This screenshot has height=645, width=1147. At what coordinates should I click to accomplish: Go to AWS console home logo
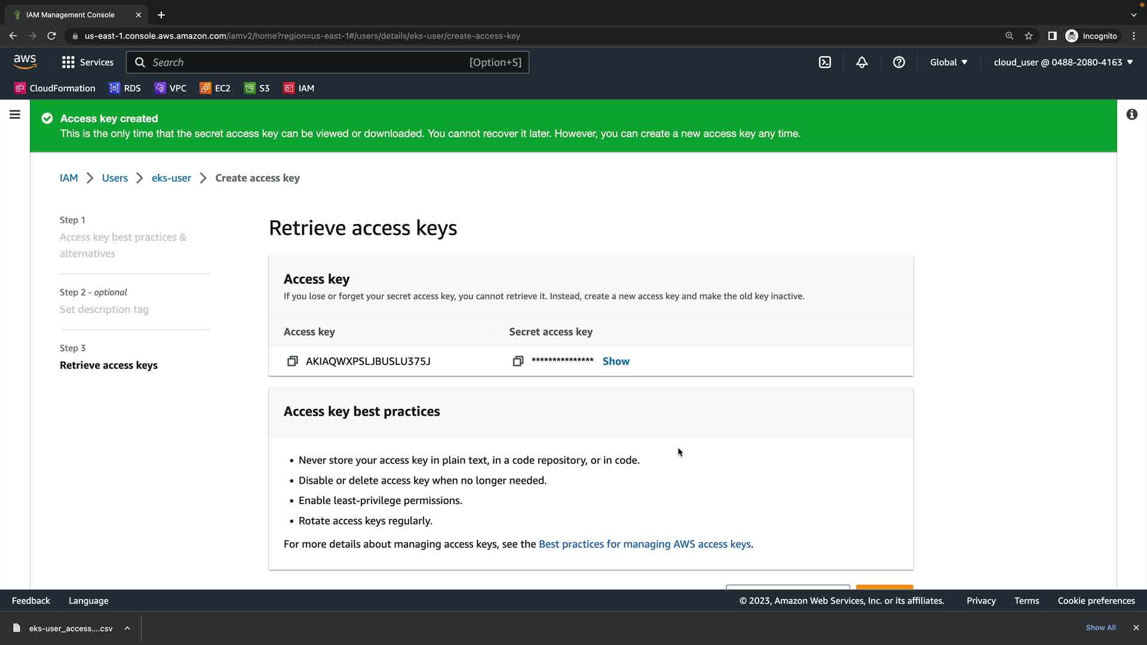(x=25, y=62)
